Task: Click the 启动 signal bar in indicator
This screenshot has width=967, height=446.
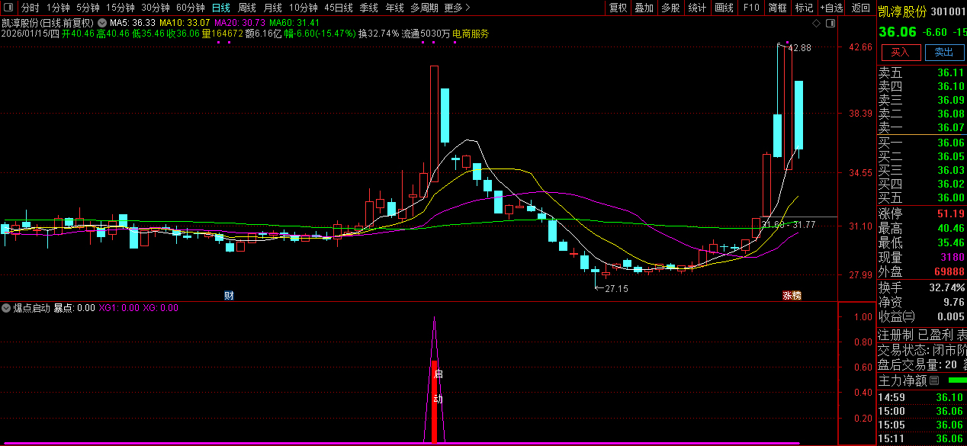Action: (435, 402)
